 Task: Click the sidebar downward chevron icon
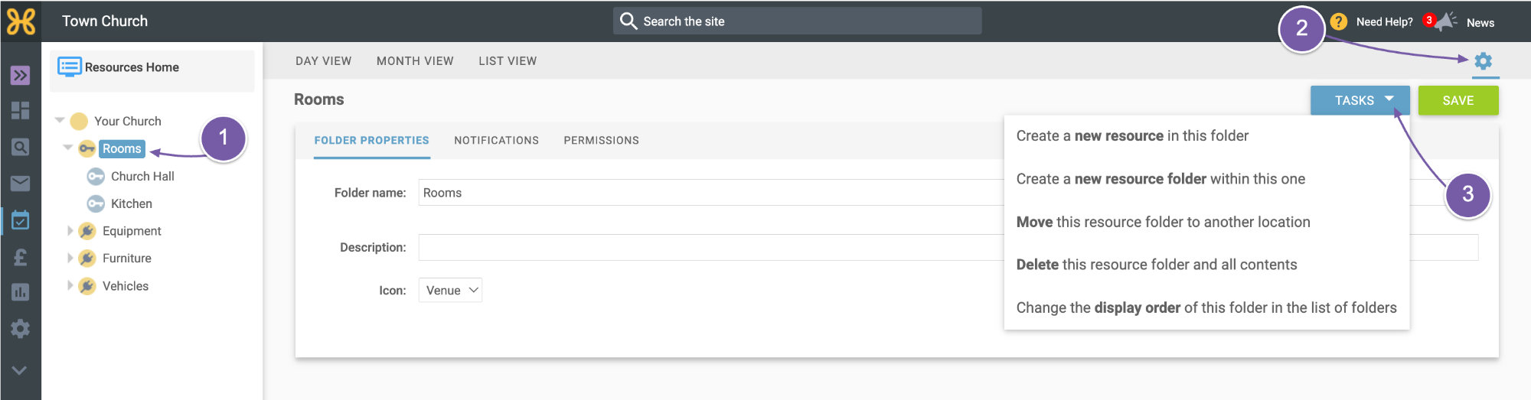(20, 370)
